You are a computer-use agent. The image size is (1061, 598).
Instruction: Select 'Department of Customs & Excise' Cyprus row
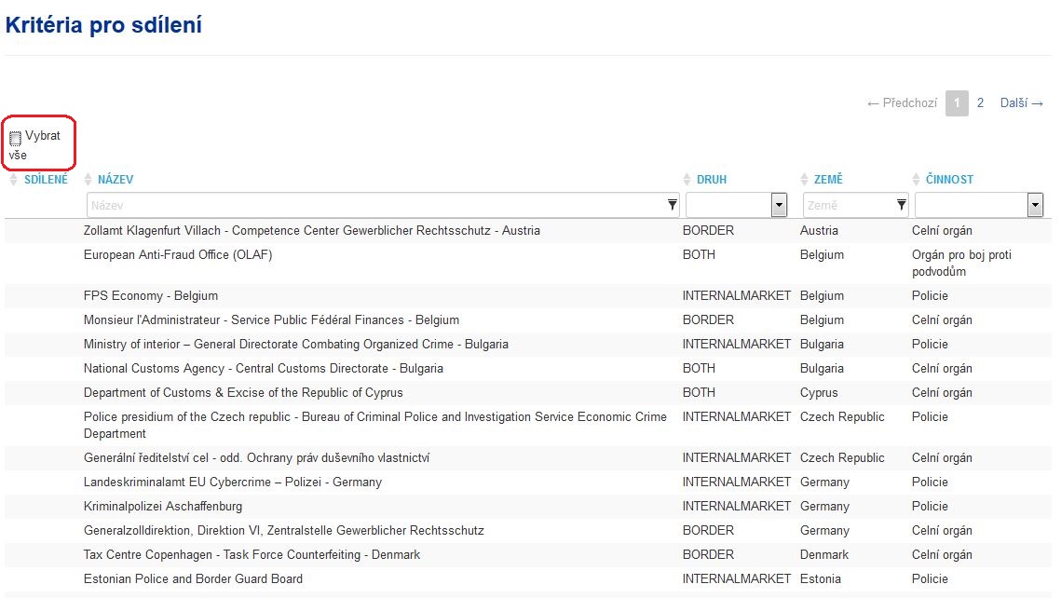click(528, 393)
